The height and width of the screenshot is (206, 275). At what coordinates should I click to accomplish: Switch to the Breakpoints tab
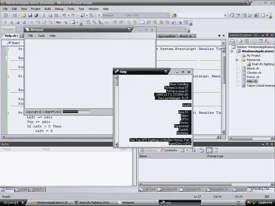click(168, 189)
